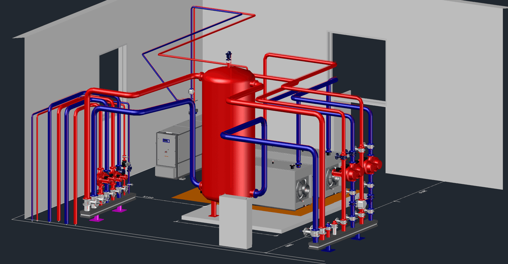
Task: Select the large red vertical buffer tank
Action: (x=228, y=134)
